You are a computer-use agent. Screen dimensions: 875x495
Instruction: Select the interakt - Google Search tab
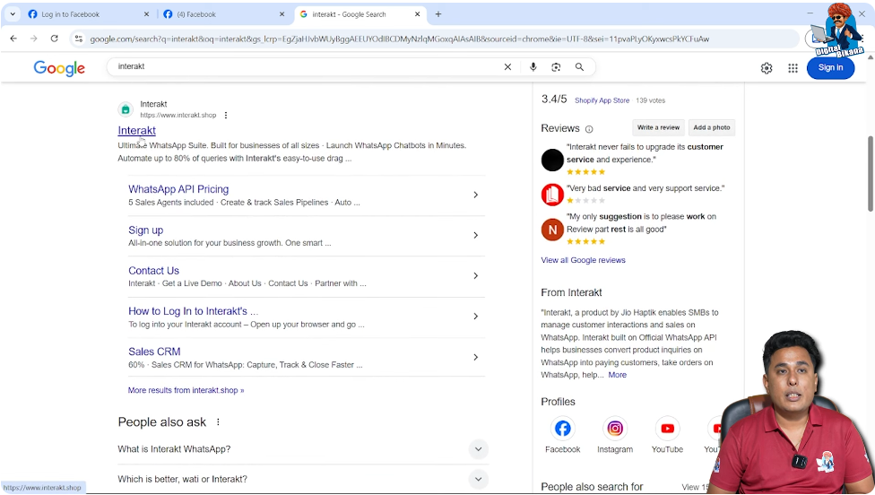pos(360,14)
